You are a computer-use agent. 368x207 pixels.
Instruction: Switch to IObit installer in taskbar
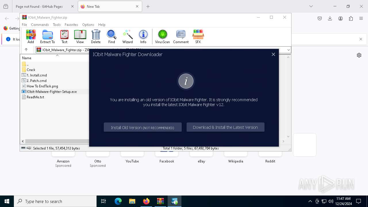[x=174, y=201]
